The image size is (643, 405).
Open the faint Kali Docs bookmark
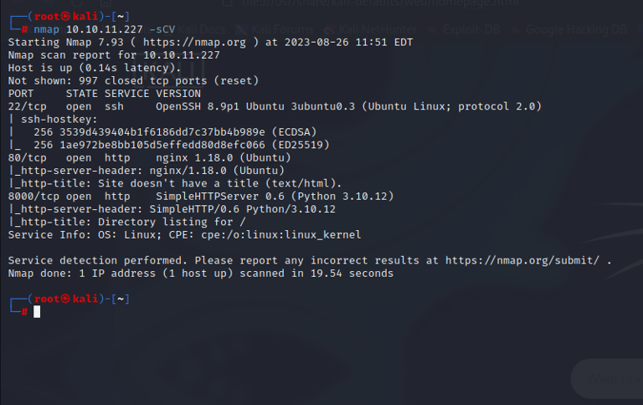pos(200,28)
